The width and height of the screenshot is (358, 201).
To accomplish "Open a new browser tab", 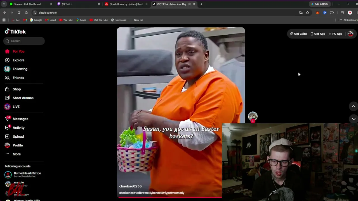I will [201, 4].
